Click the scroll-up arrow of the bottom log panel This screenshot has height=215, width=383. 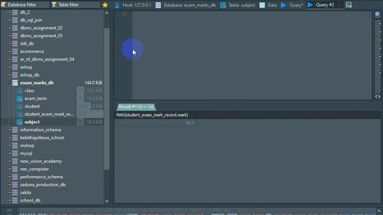coord(379,211)
